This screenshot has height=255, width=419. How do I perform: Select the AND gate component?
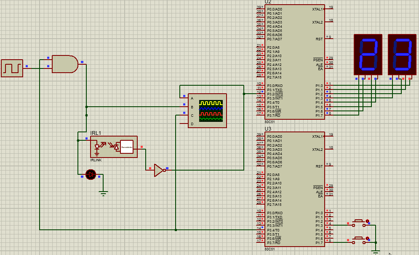click(x=65, y=64)
